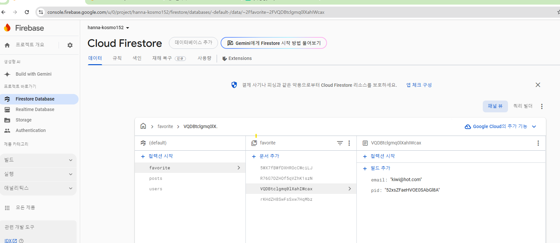Expand the 실행 category
The width and height of the screenshot is (560, 243).
point(38,174)
